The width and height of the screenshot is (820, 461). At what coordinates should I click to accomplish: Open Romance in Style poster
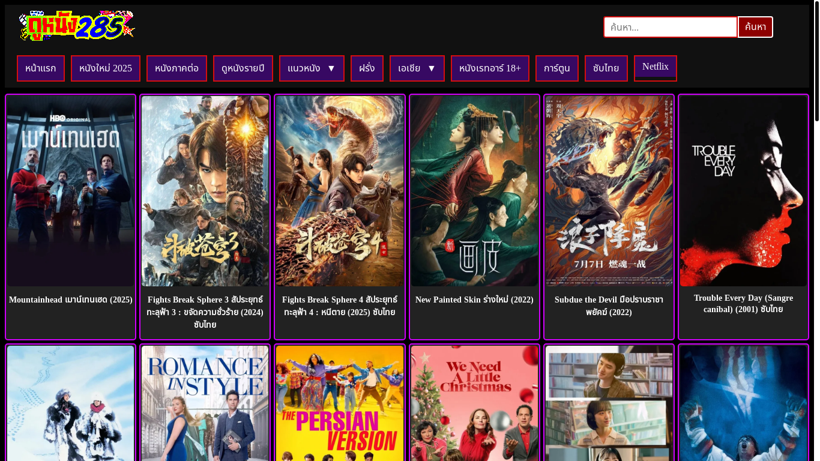[x=205, y=403]
